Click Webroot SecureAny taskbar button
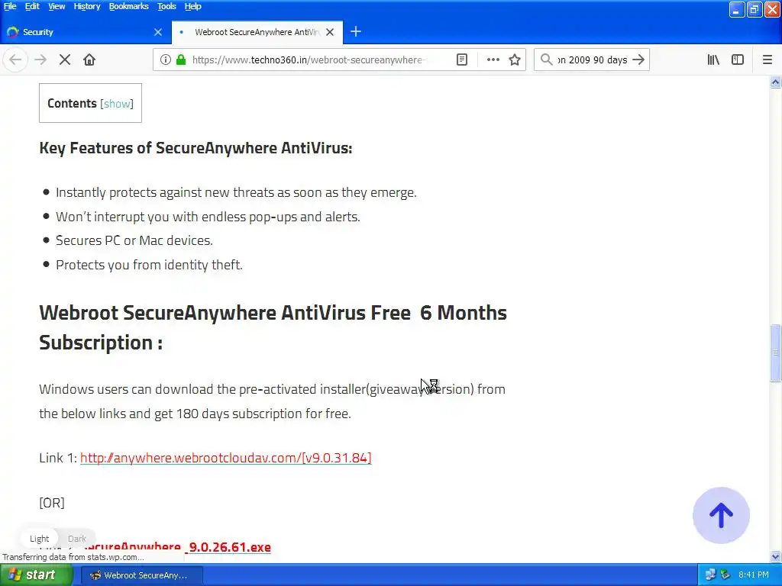 [x=141, y=575]
